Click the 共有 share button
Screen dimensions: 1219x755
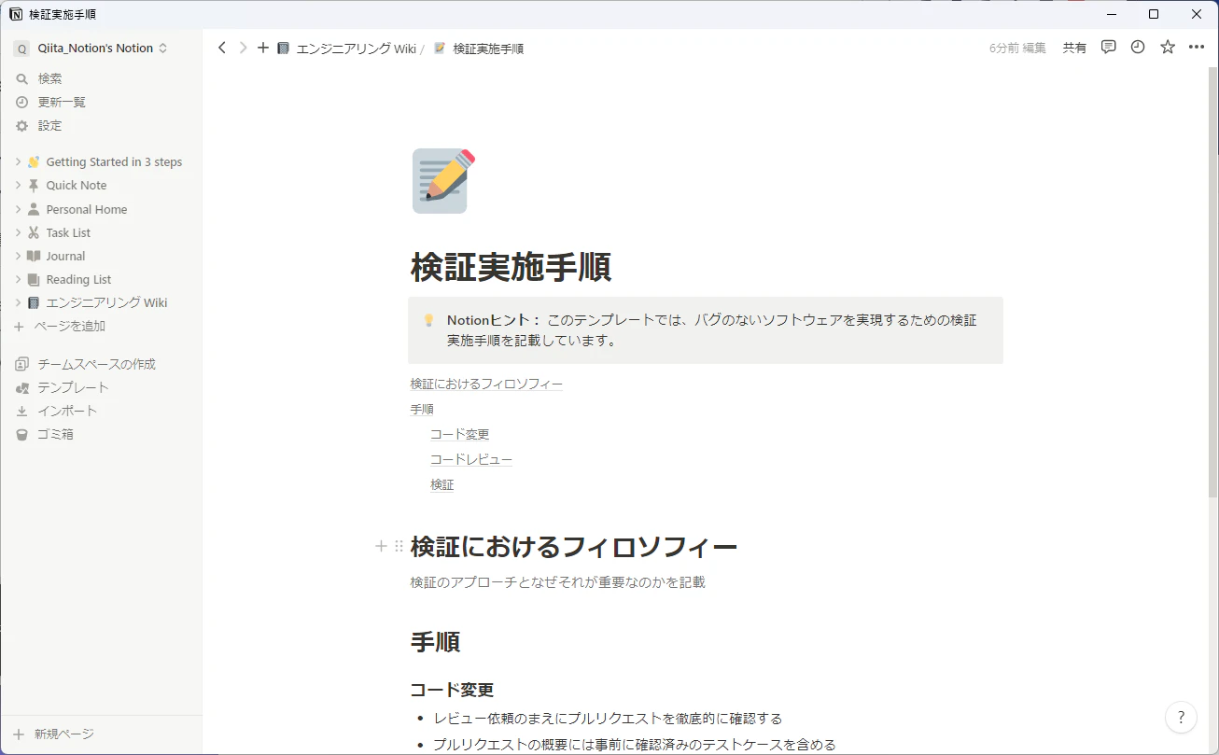point(1074,48)
